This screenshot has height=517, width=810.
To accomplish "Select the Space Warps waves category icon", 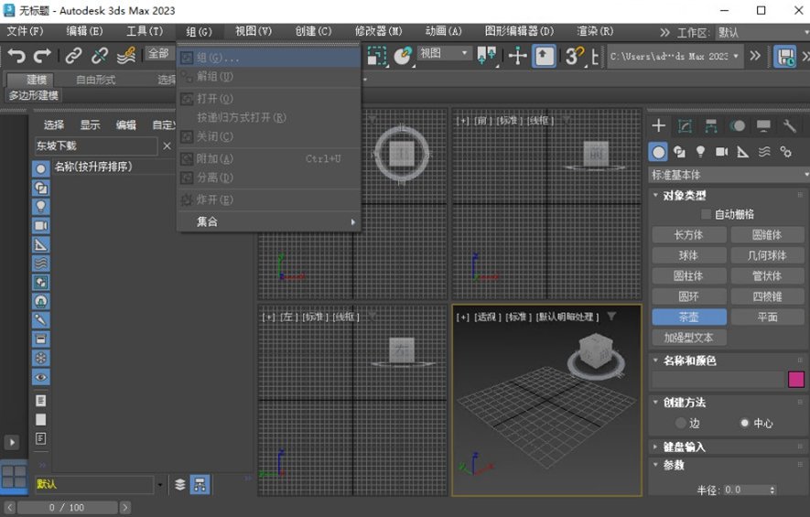I will click(x=764, y=152).
